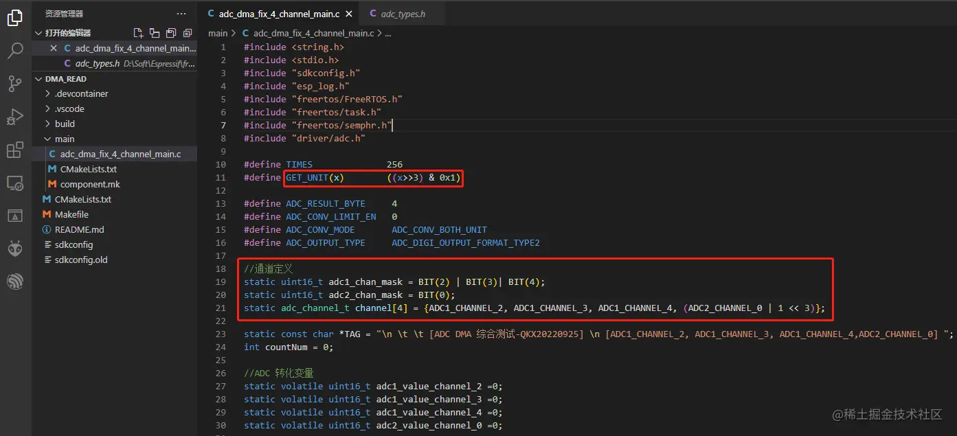957x436 pixels.
Task: Click the save all files icon
Action: [x=170, y=33]
